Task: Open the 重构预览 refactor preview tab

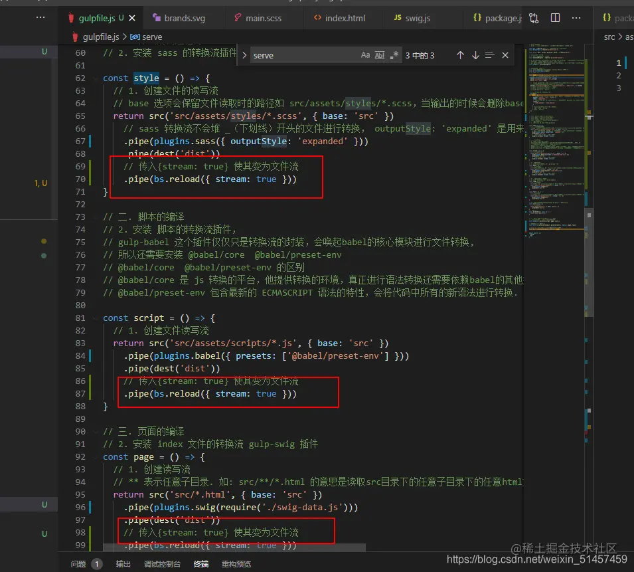Action: [236, 564]
